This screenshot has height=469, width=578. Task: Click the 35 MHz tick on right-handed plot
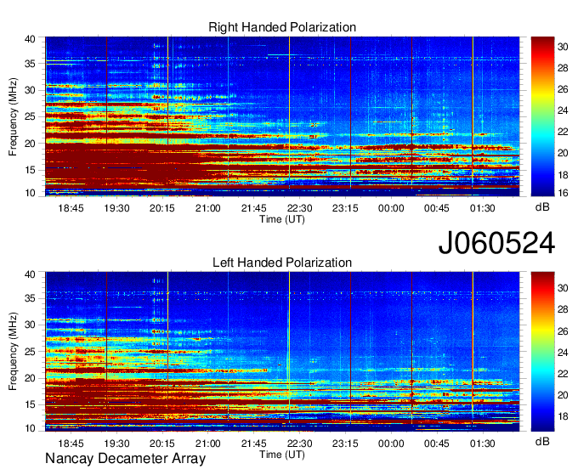click(30, 64)
